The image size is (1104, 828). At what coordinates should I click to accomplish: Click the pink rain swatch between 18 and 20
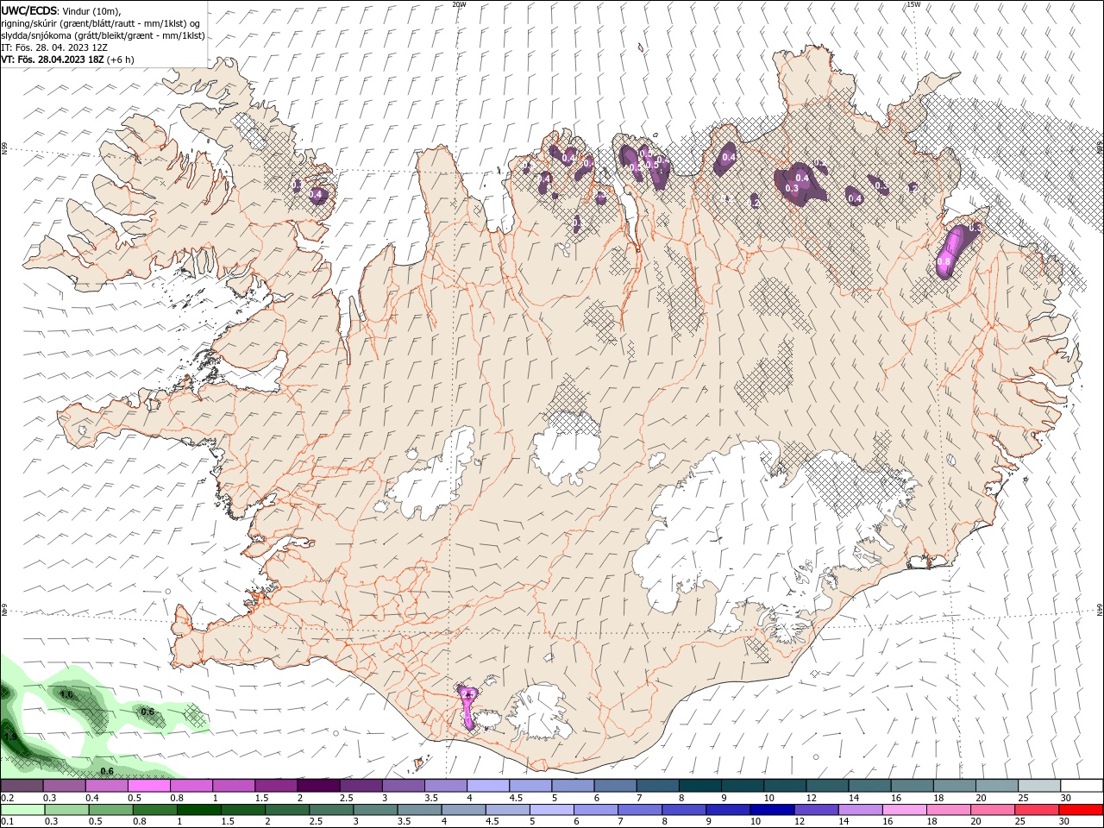(948, 810)
